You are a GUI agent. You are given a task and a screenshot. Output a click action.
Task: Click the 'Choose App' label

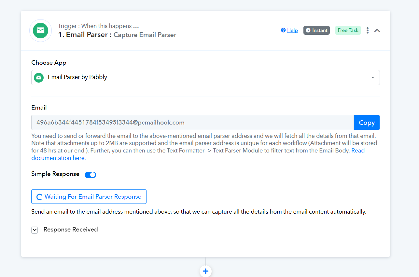[x=49, y=63]
